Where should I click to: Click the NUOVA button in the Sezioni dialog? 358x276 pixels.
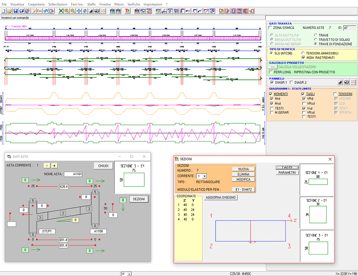pyautogui.click(x=243, y=169)
